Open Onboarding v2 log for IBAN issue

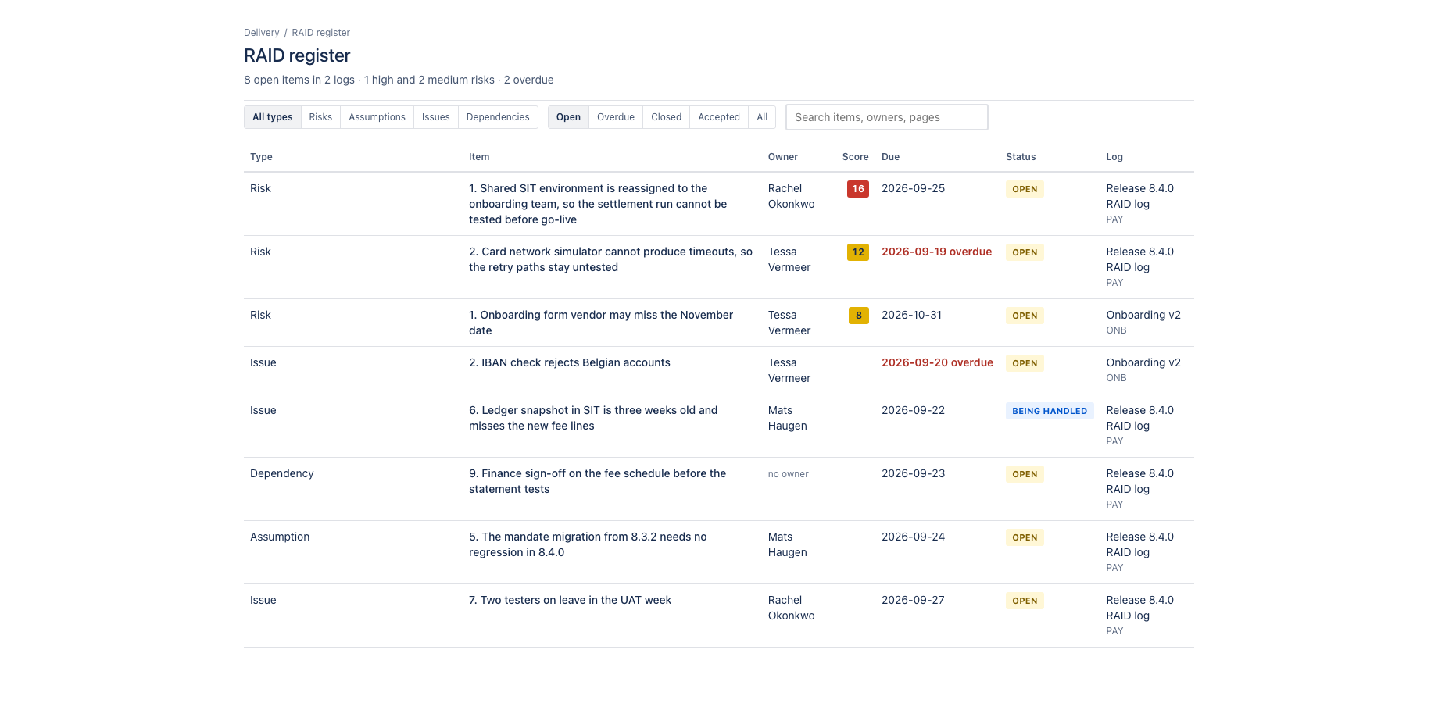1143,362
